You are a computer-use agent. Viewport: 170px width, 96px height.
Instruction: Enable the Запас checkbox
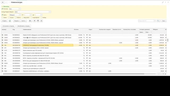2,18
